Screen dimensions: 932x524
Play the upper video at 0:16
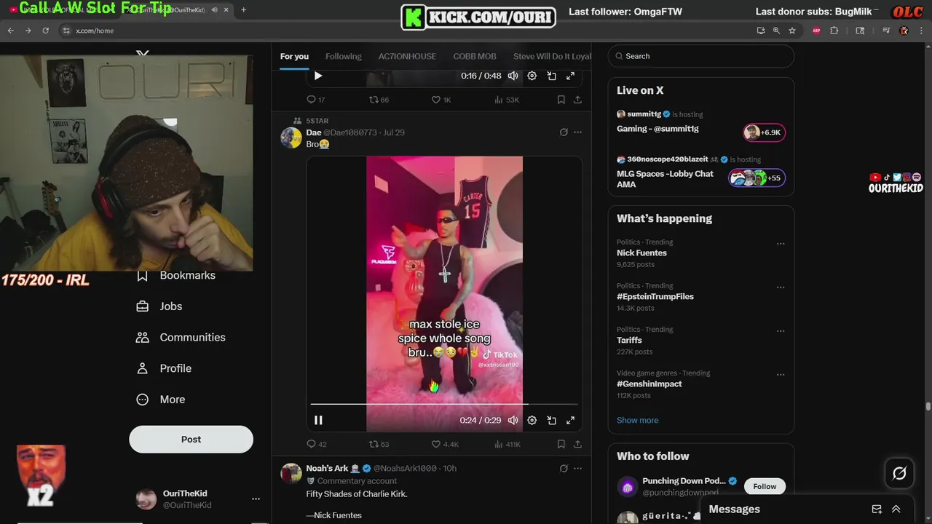[318, 76]
